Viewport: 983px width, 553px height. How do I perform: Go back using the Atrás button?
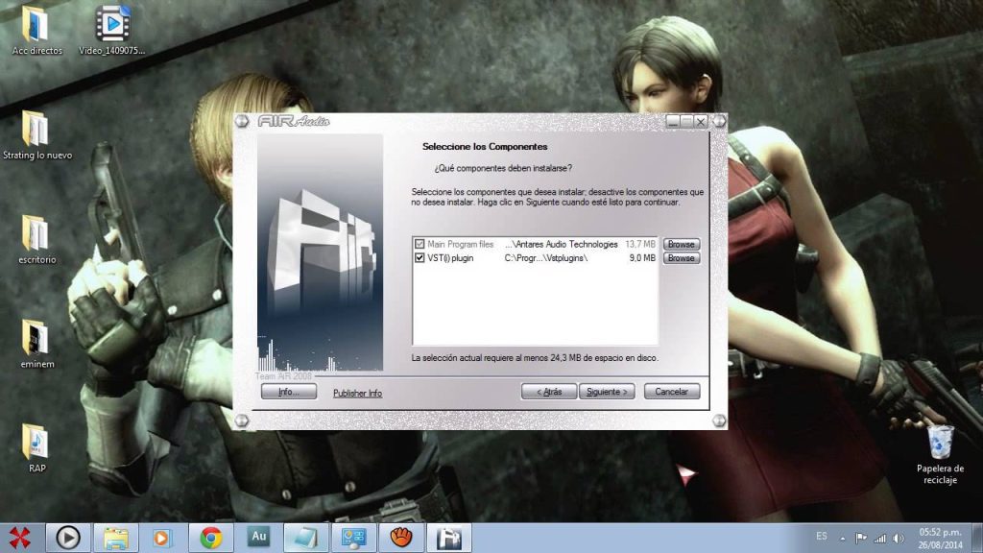tap(547, 392)
